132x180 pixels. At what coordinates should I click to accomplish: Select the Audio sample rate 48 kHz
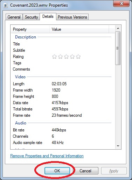[58, 143]
